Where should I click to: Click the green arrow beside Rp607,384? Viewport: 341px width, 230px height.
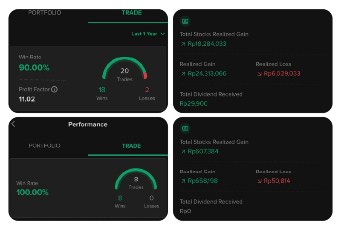(x=183, y=151)
